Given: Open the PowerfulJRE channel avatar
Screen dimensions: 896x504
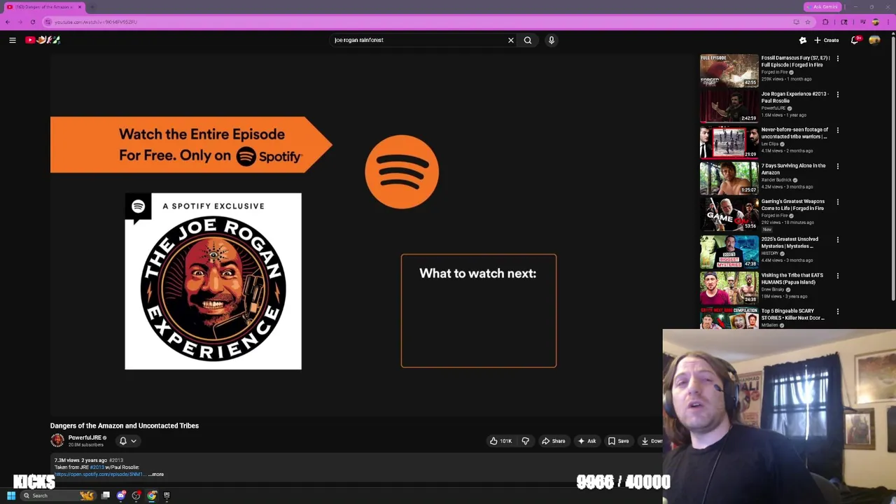Looking at the screenshot, I should (x=57, y=440).
